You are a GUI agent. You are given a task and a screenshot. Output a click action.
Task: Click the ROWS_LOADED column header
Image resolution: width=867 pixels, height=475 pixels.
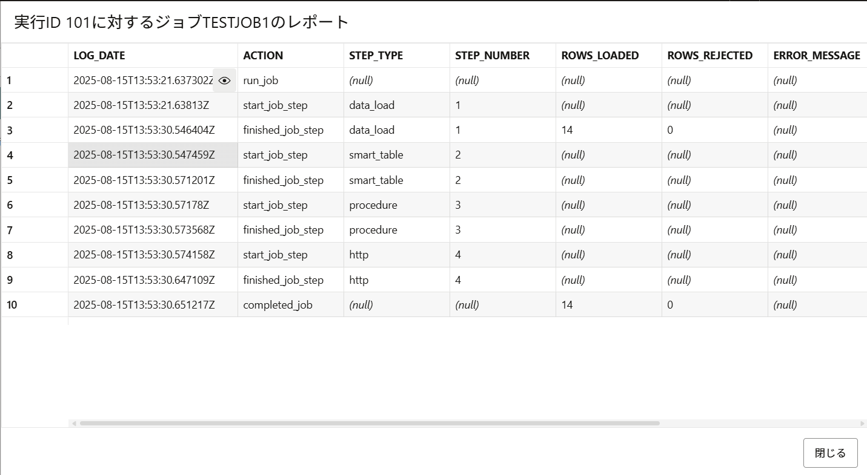tap(608, 56)
